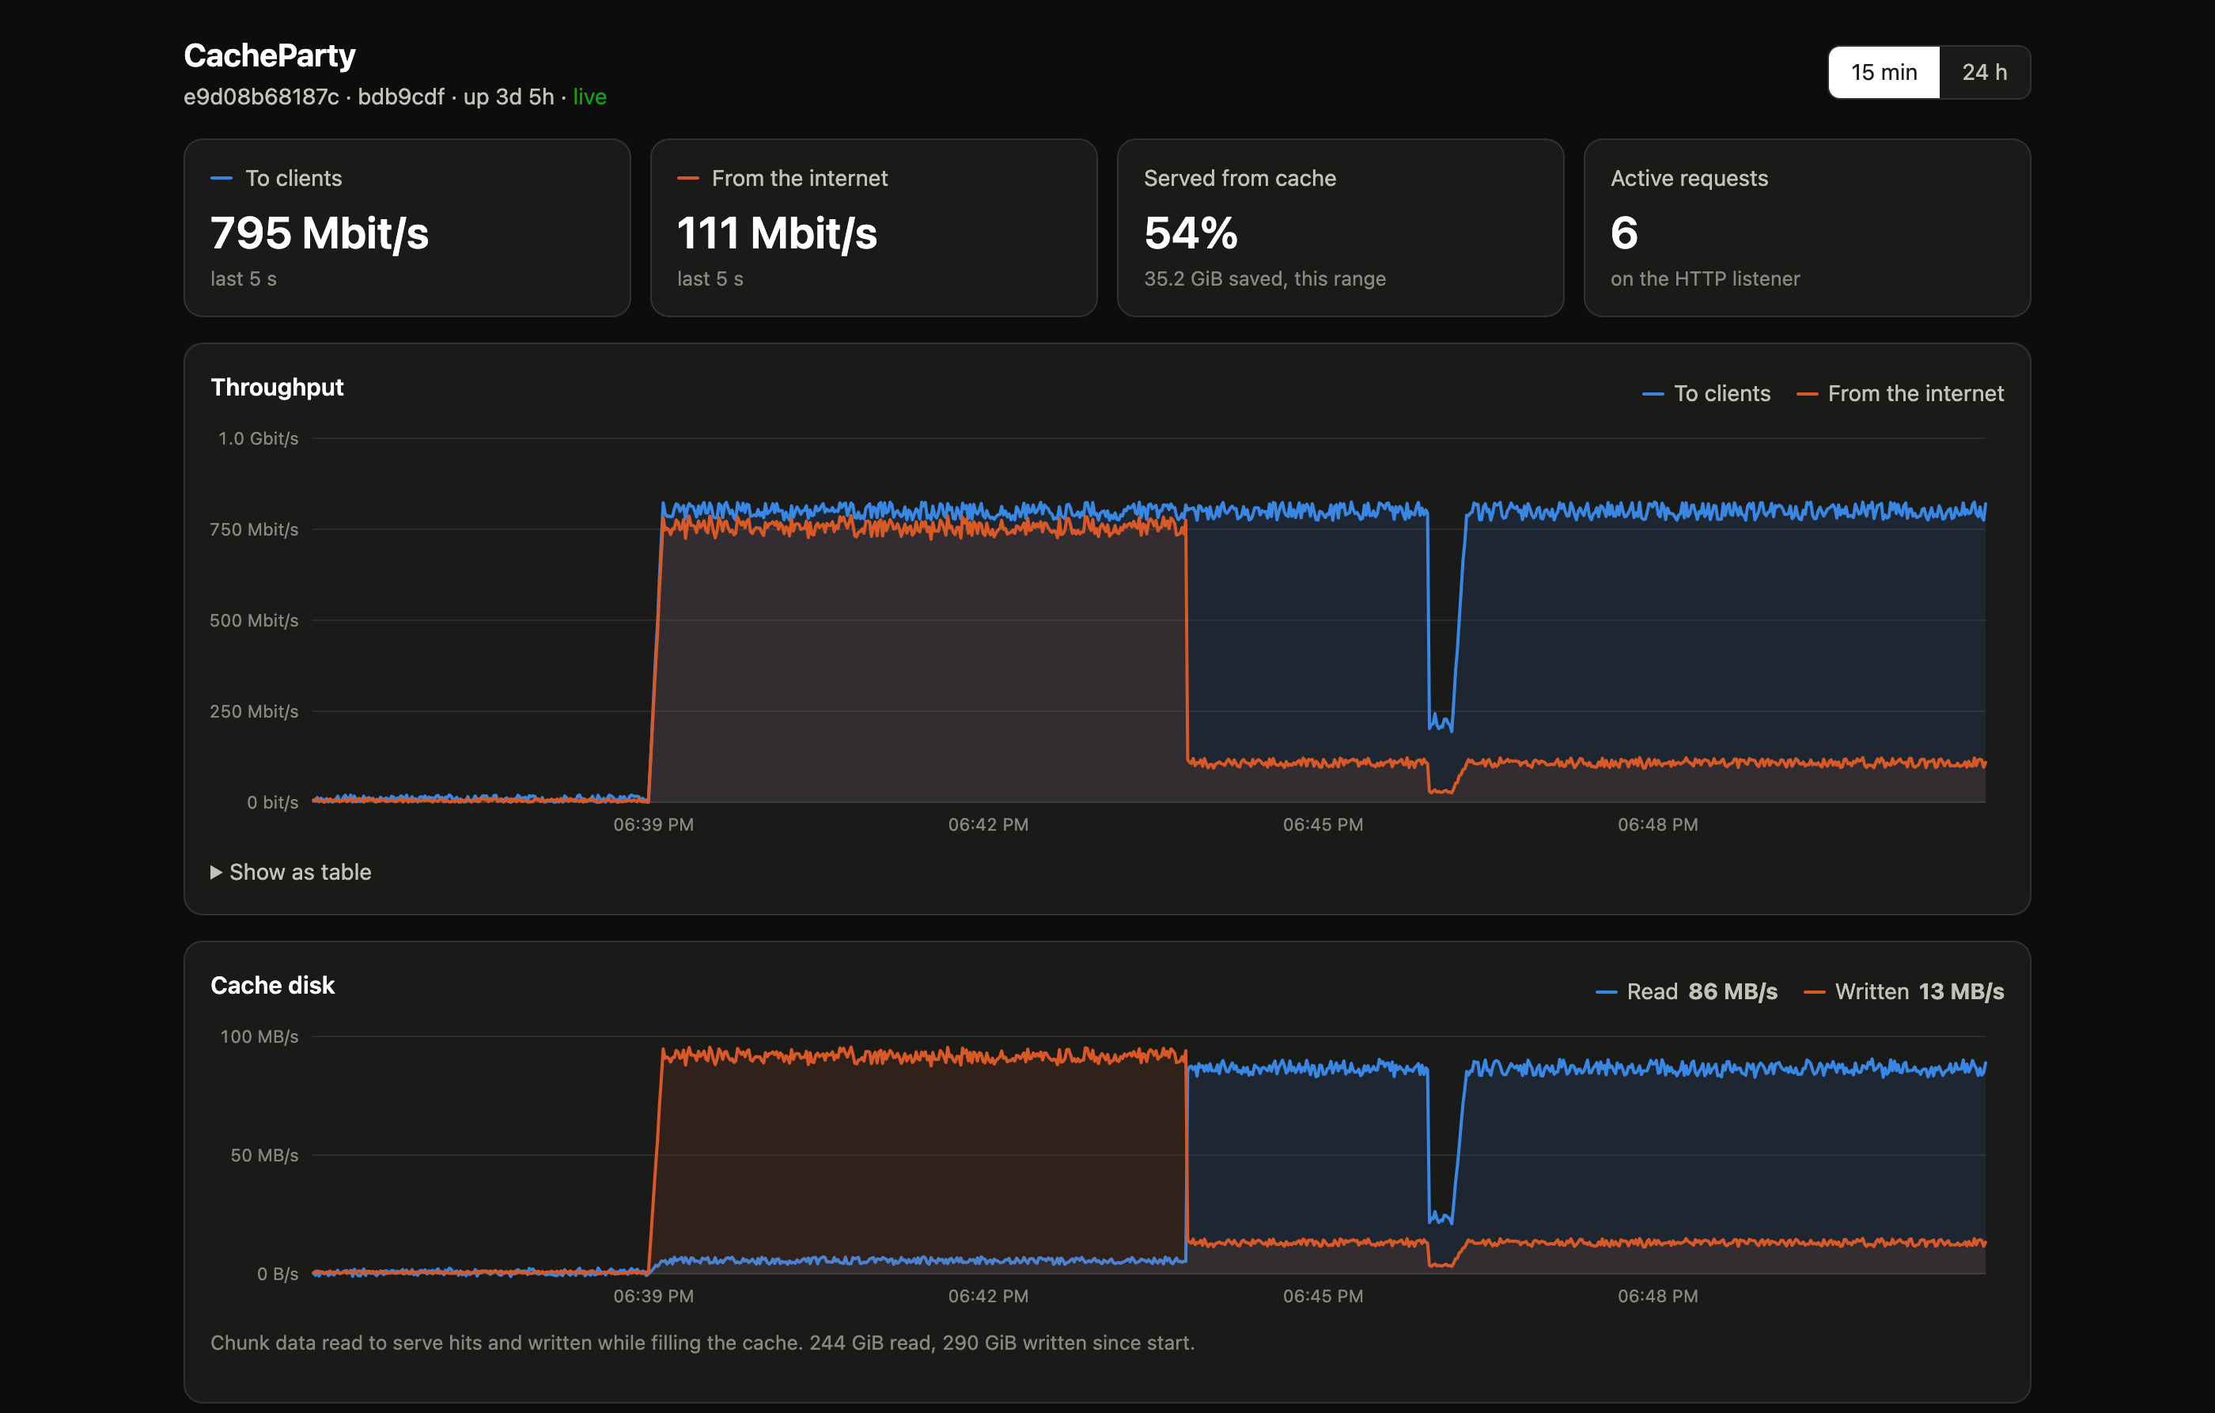Click the 795 Mbit/s To clients value
The image size is (2215, 1413).
[319, 233]
